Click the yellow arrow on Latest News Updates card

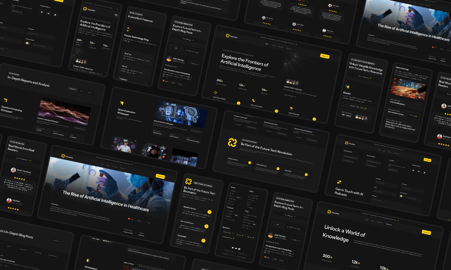tap(238, 103)
